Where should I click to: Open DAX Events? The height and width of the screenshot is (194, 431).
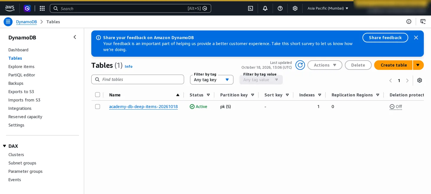point(15,180)
